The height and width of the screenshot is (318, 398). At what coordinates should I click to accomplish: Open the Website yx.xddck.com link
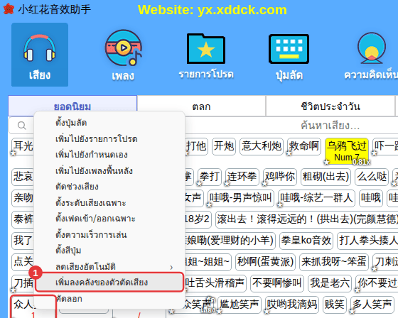[x=213, y=10]
